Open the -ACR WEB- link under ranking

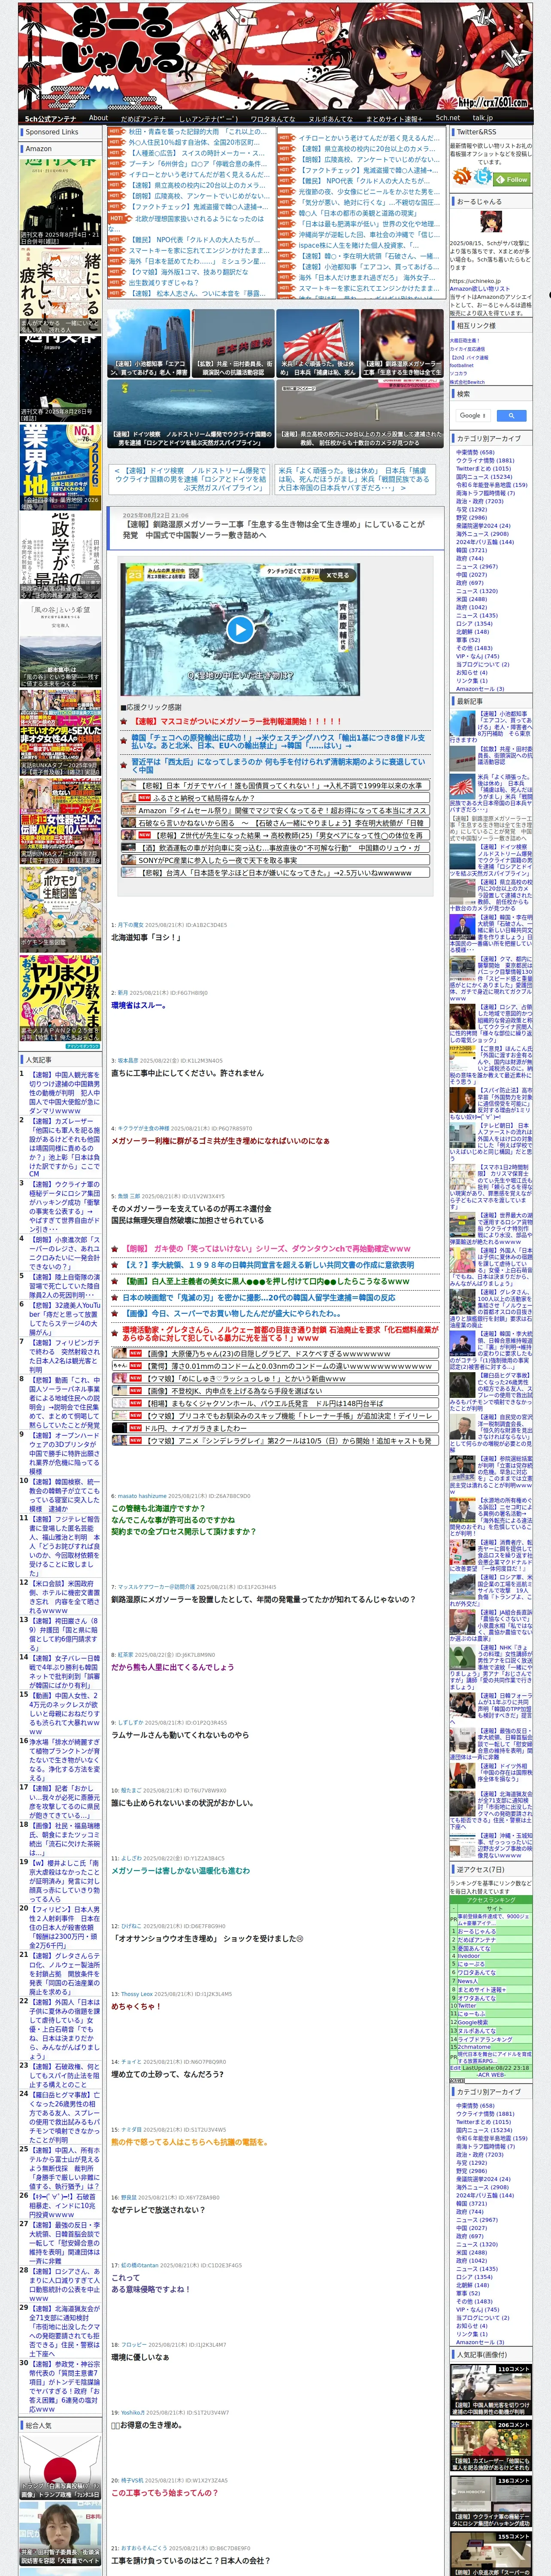pos(491,2075)
